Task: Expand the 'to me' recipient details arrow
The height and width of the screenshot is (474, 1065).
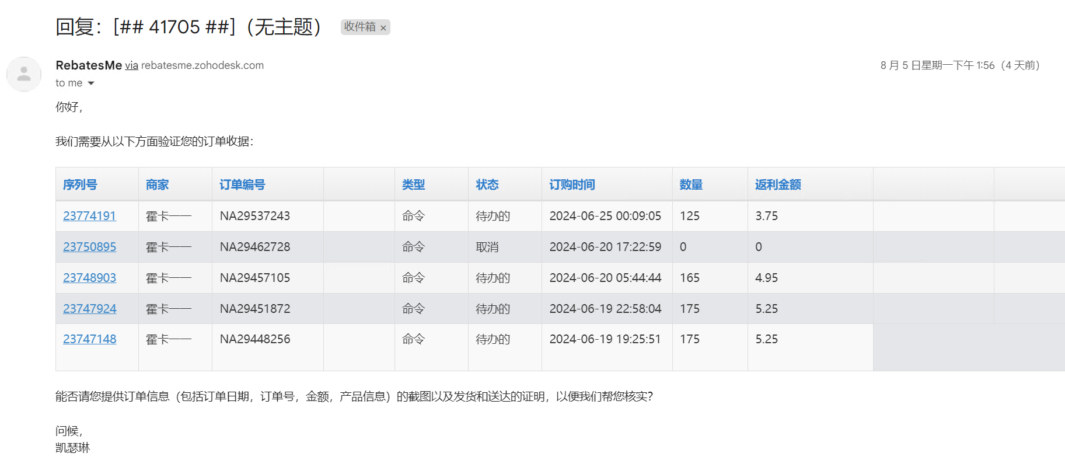Action: click(90, 83)
